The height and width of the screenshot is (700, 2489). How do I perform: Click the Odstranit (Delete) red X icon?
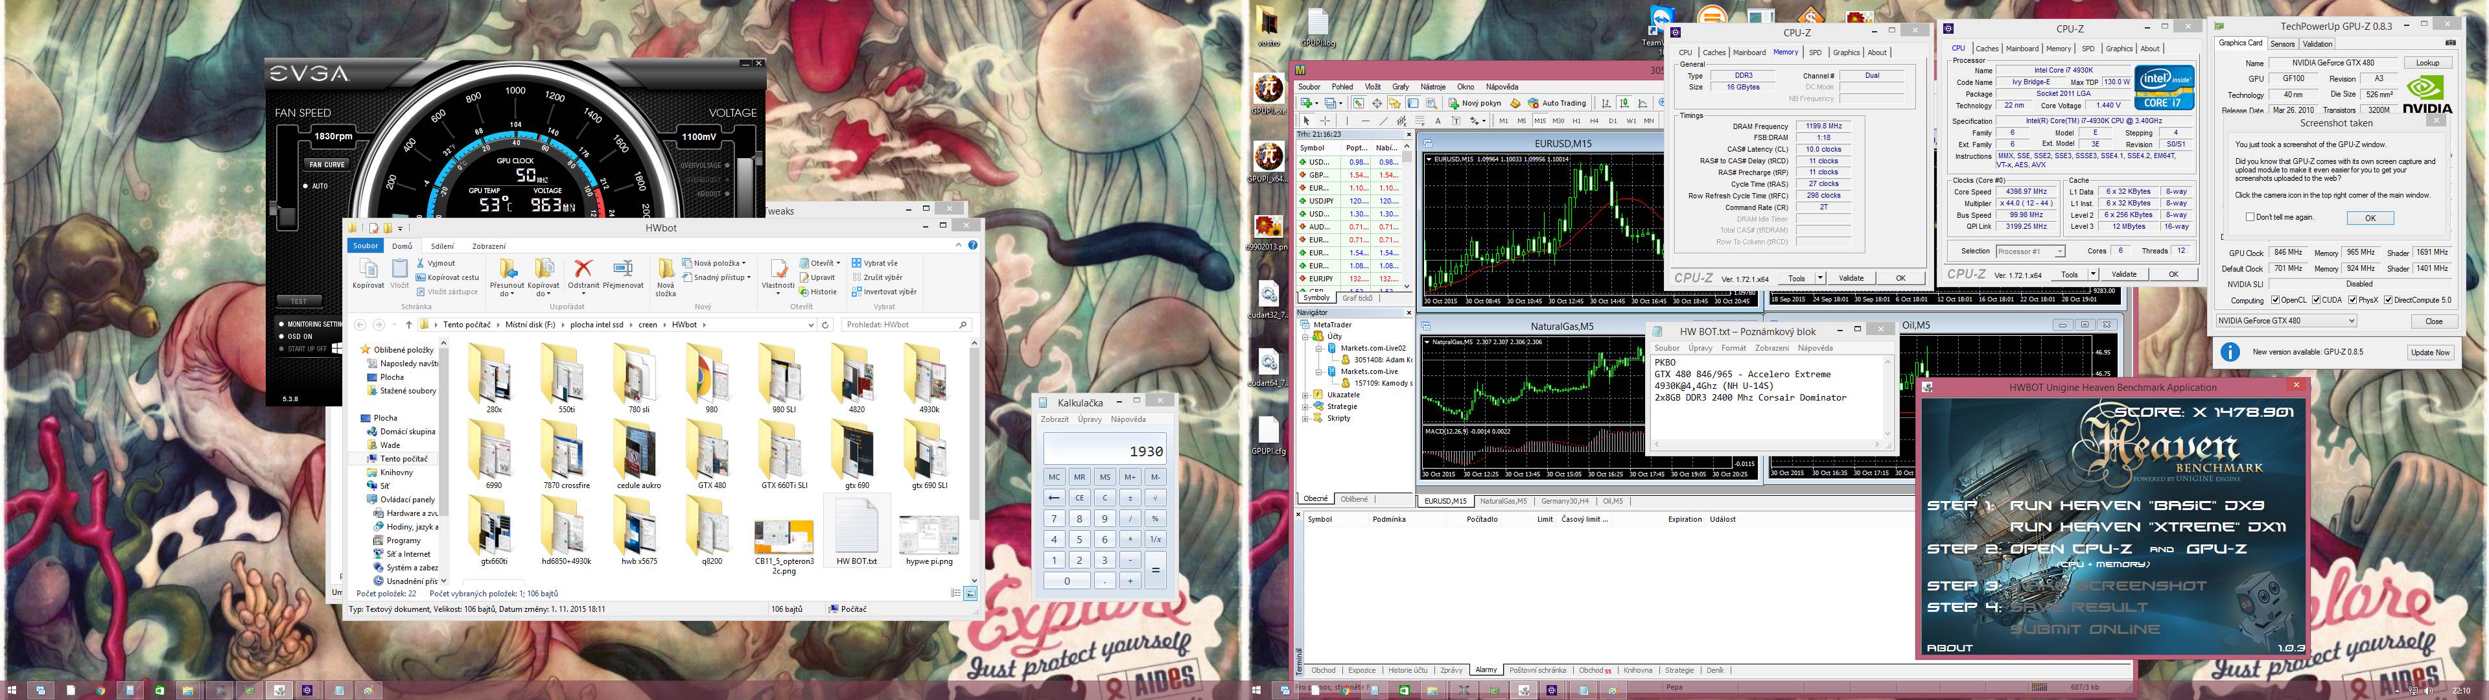583,268
